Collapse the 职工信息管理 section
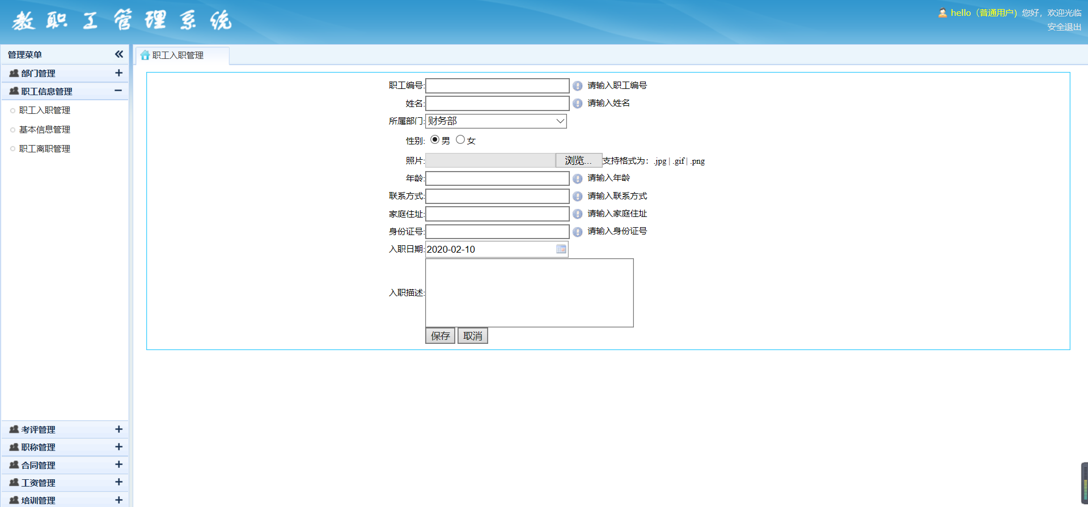This screenshot has height=507, width=1088. (118, 91)
